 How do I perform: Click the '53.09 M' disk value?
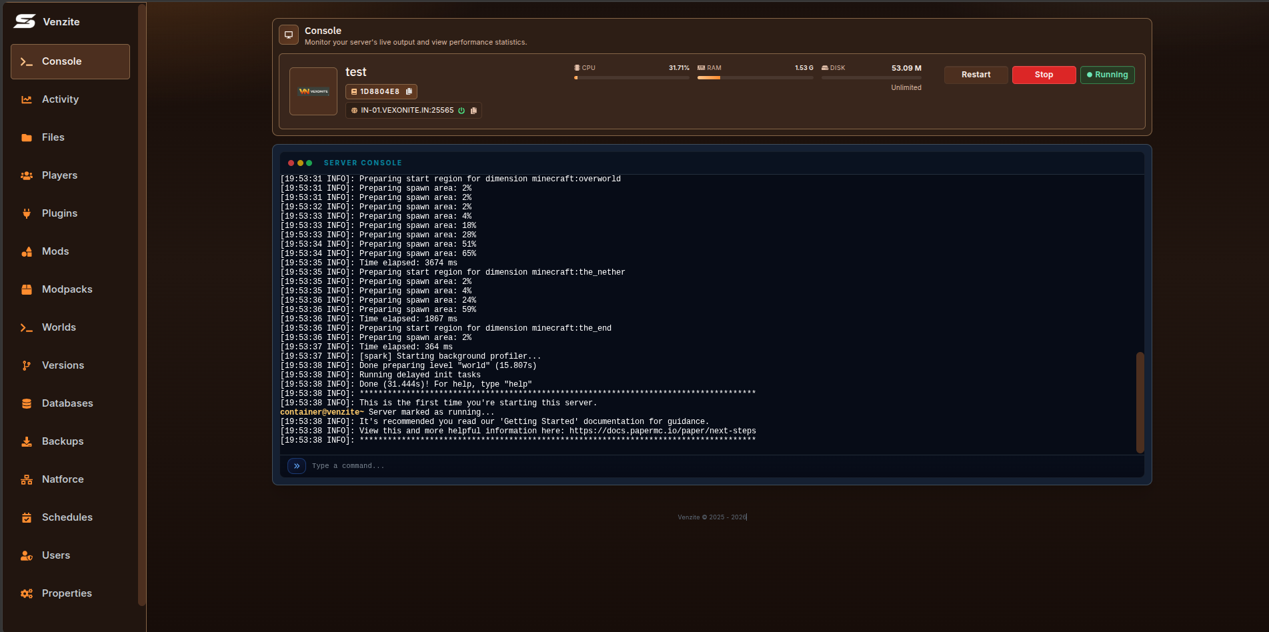click(906, 68)
